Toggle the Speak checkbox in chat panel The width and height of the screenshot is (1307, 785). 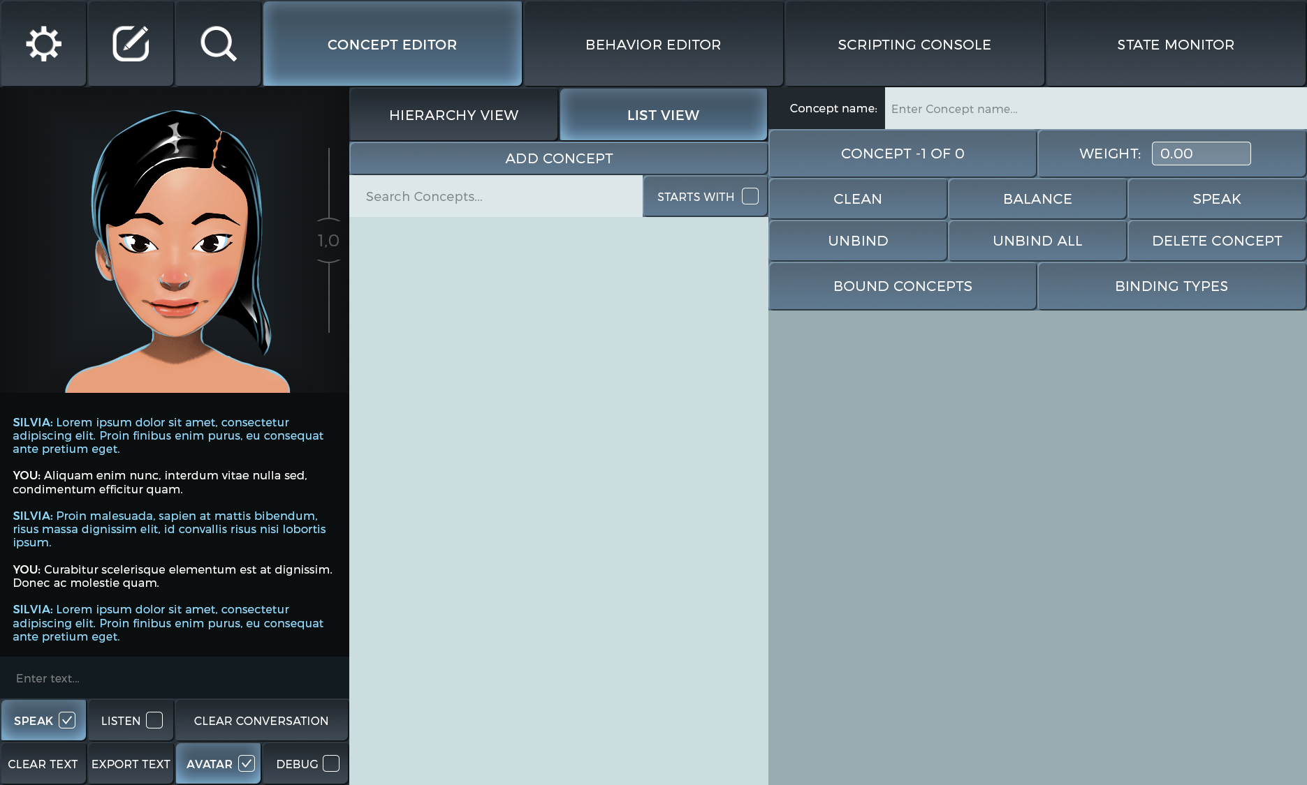tap(67, 720)
